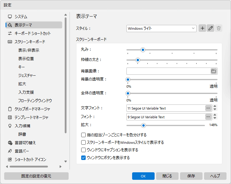Browse for 背景画像 with folder icon

point(214,71)
